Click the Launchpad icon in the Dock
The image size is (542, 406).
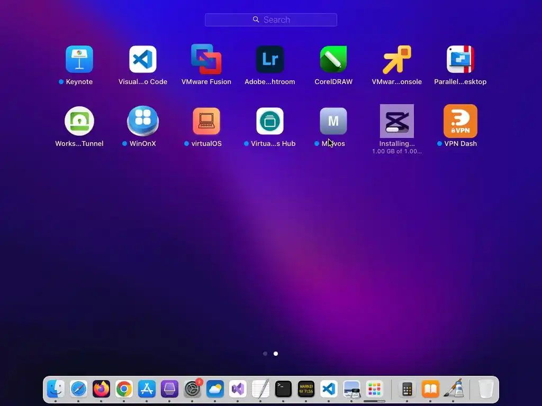[x=374, y=389]
